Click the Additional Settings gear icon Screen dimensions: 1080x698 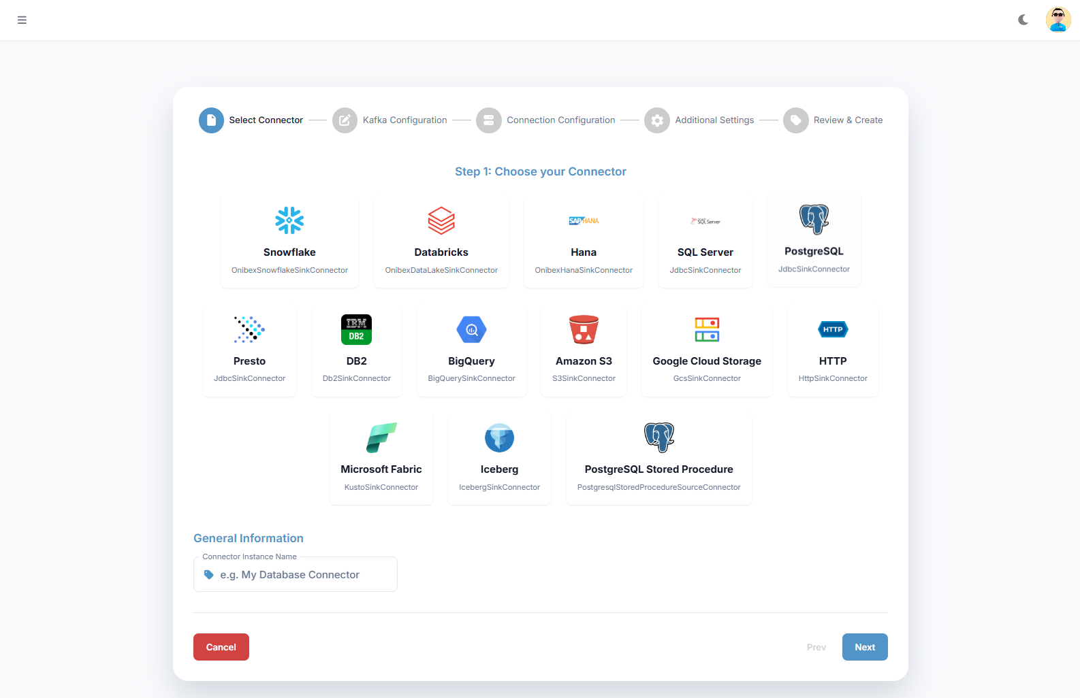tap(656, 120)
